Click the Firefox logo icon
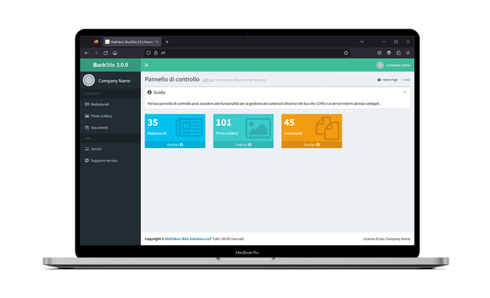 click(x=96, y=42)
